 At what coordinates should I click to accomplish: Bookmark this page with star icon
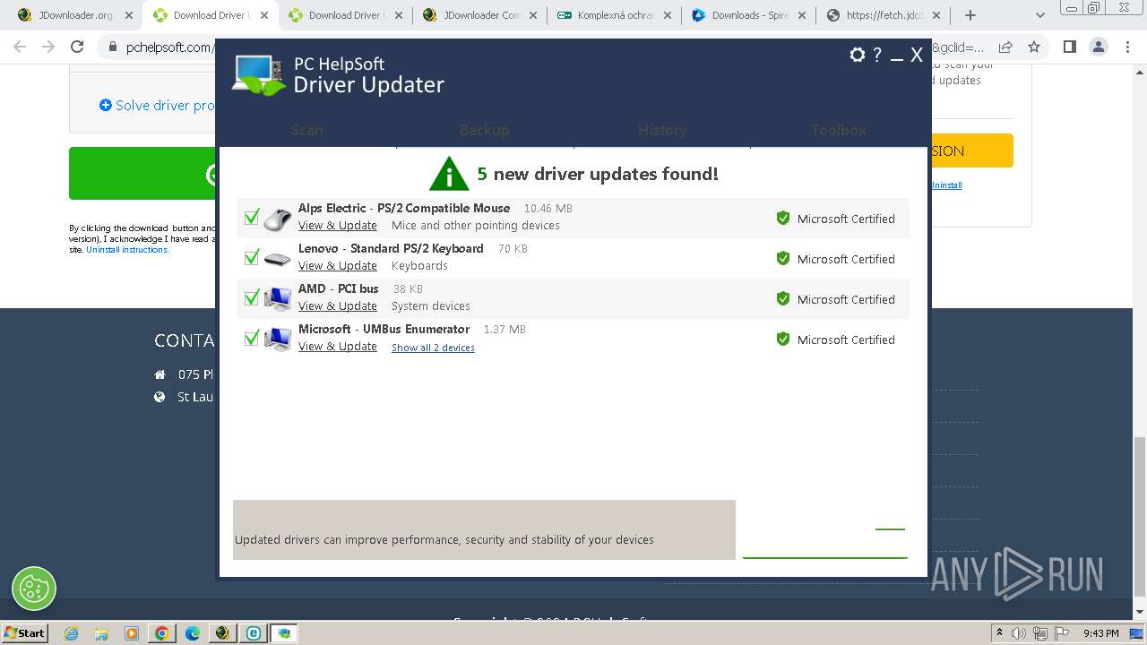1034,47
